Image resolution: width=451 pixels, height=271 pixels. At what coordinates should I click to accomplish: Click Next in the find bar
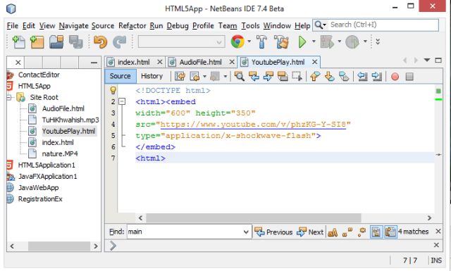(310, 232)
